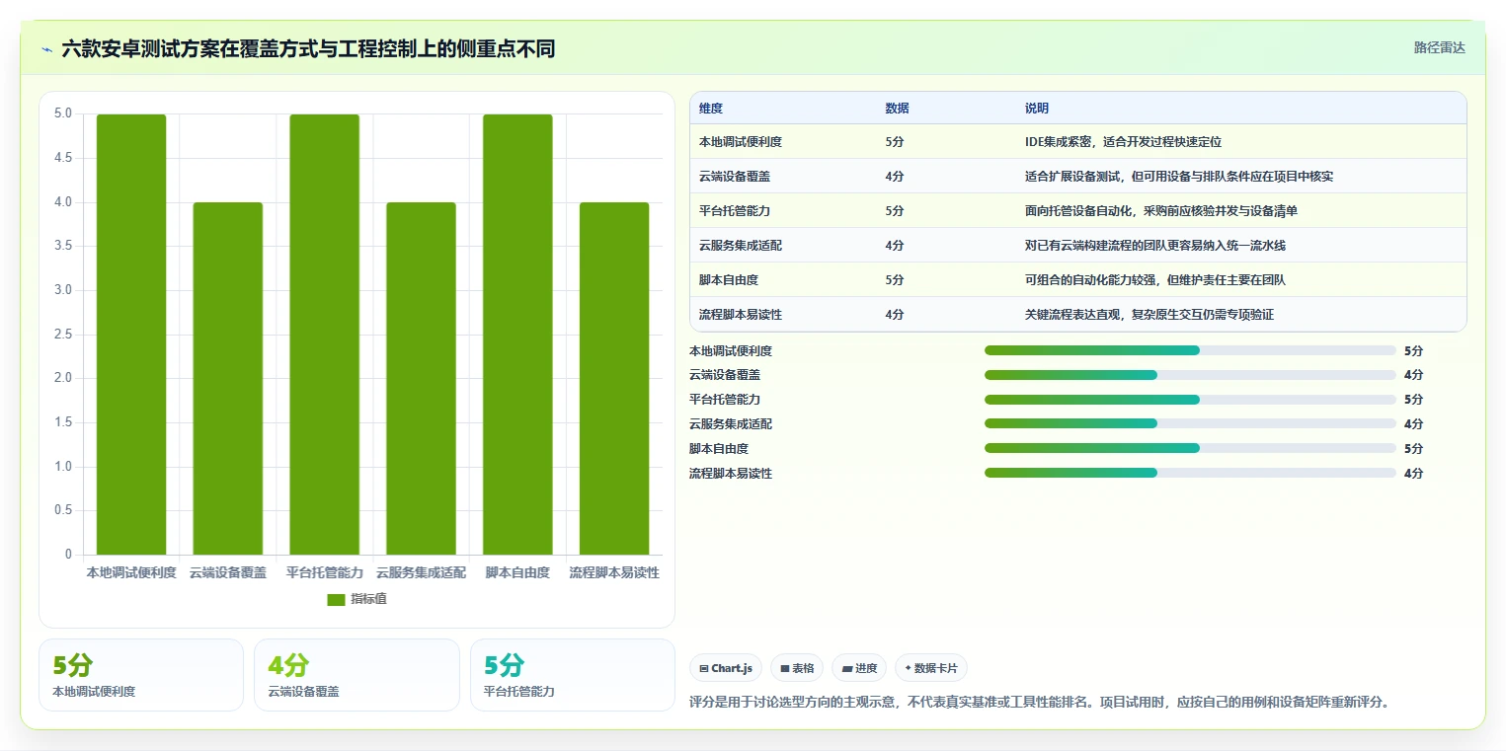This screenshot has height=751, width=1506.
Task: Click the footer note starting '评分是用于讨论选型方向'
Action: 1039,703
